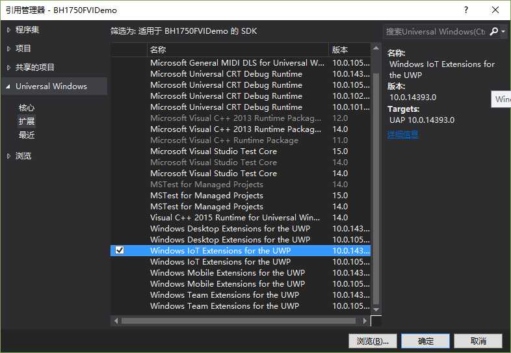511x353 pixels.
Task: Click the search magnifier icon
Action: click(493, 31)
